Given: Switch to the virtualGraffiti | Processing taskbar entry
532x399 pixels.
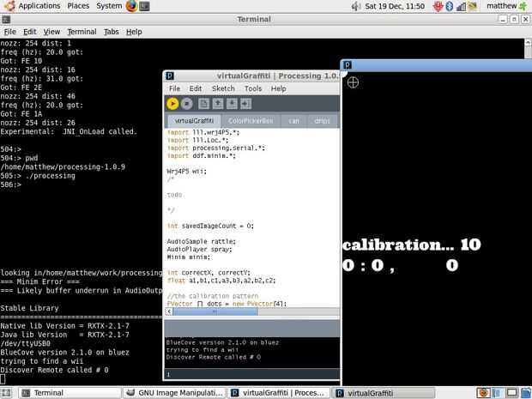Looking at the screenshot, I should [x=279, y=393].
